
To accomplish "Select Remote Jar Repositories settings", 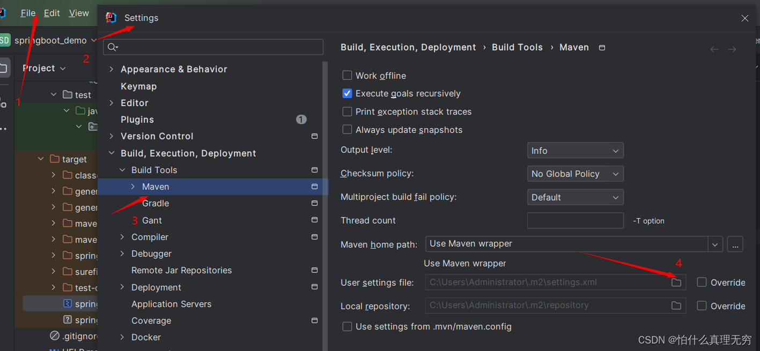I will tap(181, 271).
